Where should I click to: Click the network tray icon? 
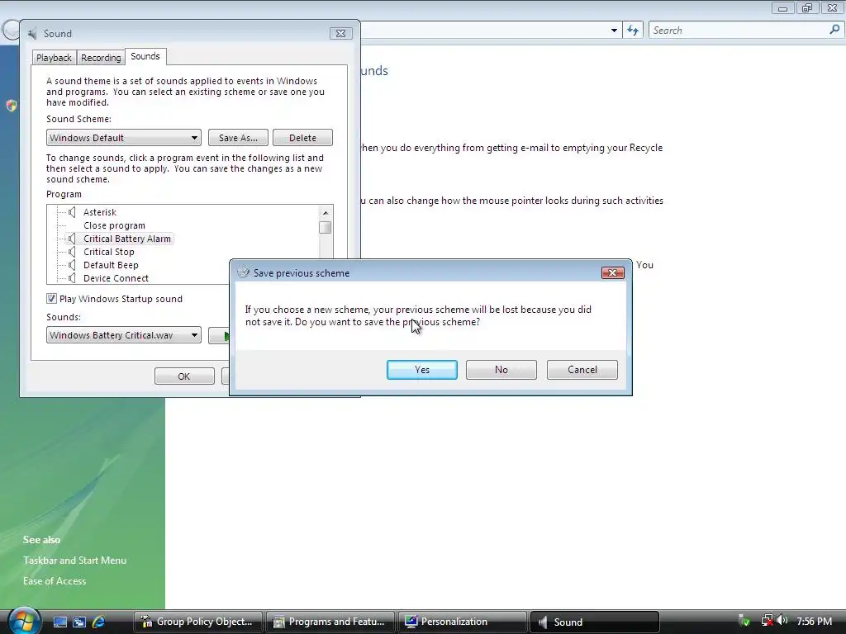[x=767, y=621]
